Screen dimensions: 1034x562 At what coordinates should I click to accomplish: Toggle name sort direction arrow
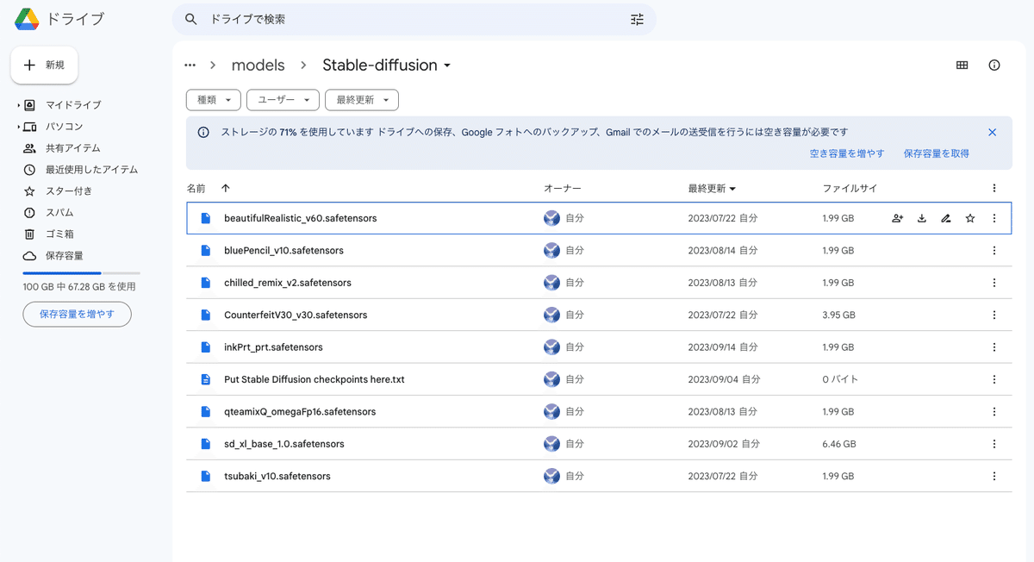pos(226,188)
